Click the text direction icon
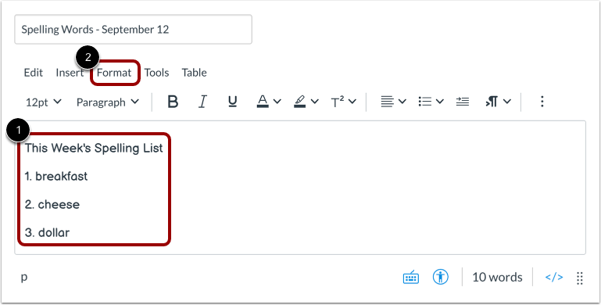The height and width of the screenshot is (305, 601). point(492,102)
